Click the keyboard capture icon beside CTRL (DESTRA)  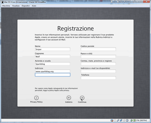click(134, 120)
